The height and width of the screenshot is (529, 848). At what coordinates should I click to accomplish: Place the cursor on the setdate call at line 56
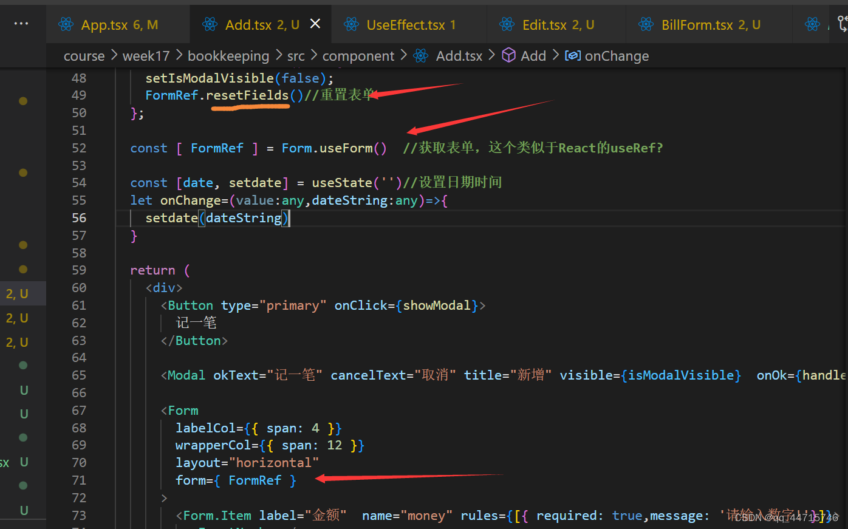pyautogui.click(x=171, y=217)
